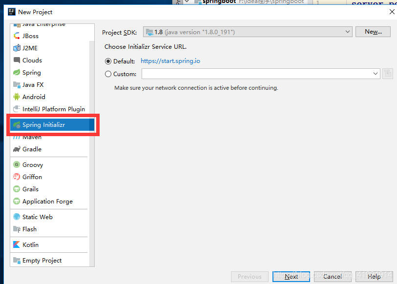Expand the Custom URL history dropdown arrow
Viewport: 397px width, 284px height.
pyautogui.click(x=375, y=74)
